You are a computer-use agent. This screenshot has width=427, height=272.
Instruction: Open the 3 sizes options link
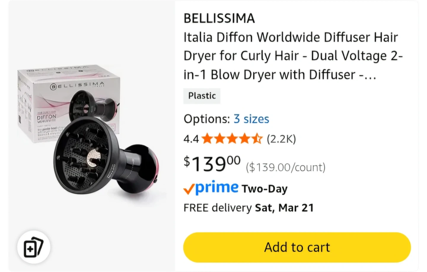(251, 119)
